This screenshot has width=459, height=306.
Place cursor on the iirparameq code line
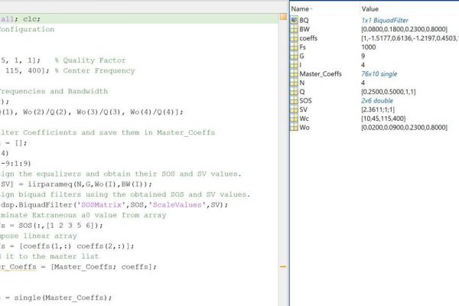[76, 184]
